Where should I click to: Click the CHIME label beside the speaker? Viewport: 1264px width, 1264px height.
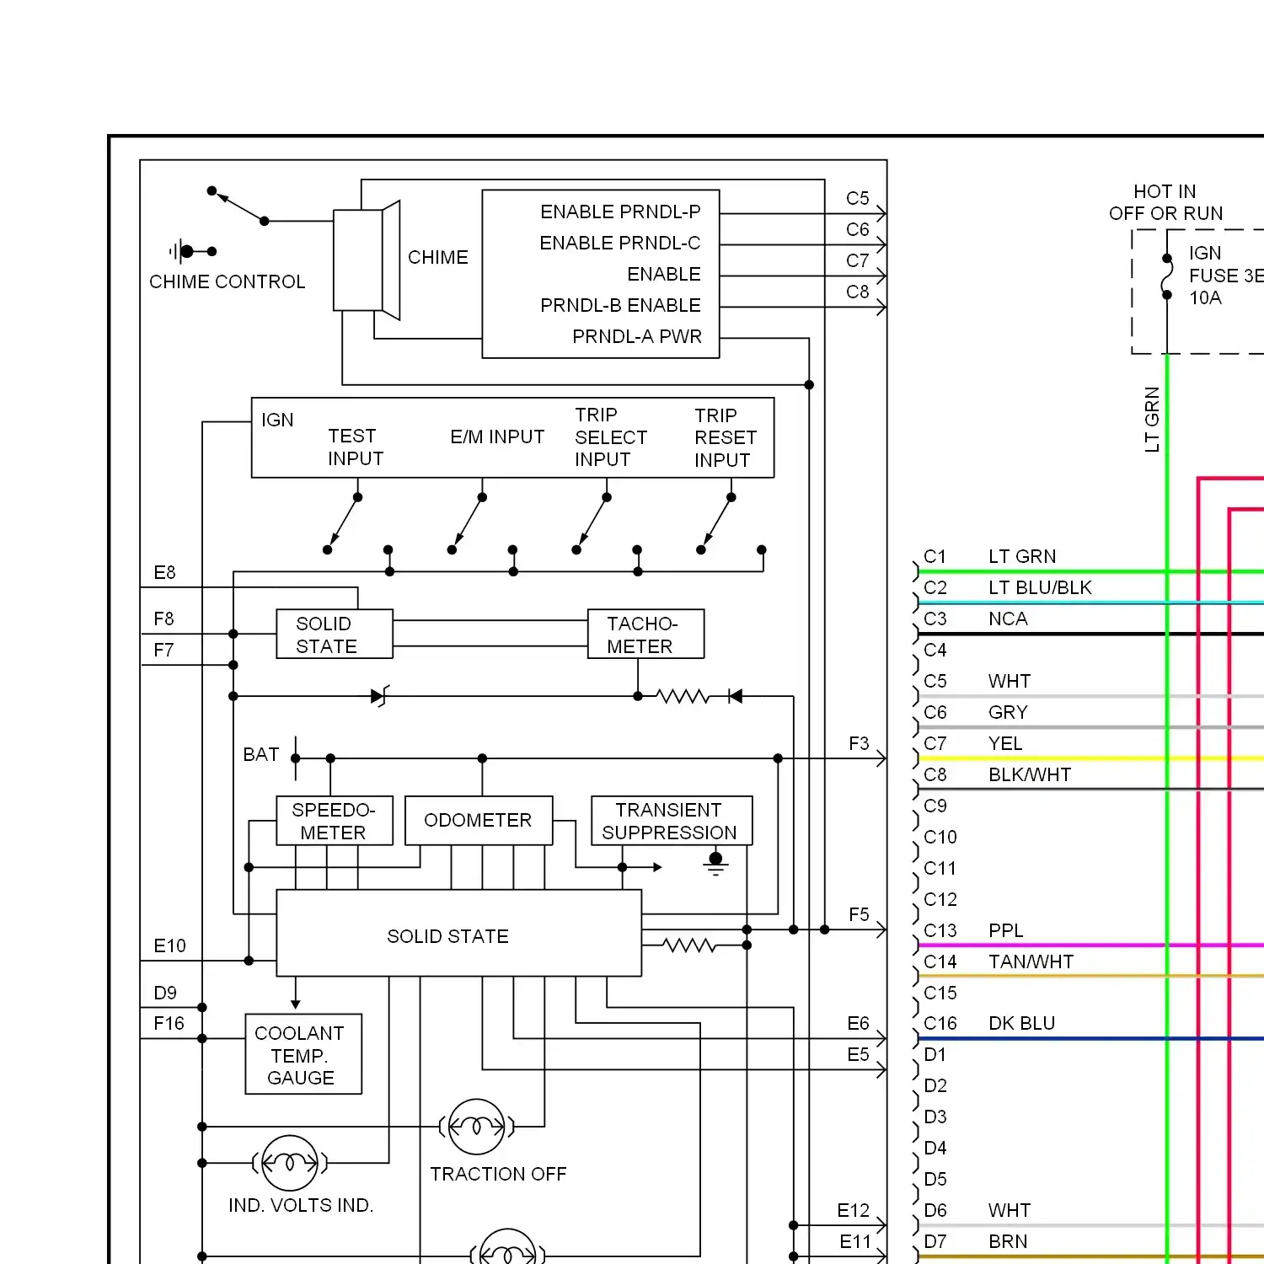[438, 257]
